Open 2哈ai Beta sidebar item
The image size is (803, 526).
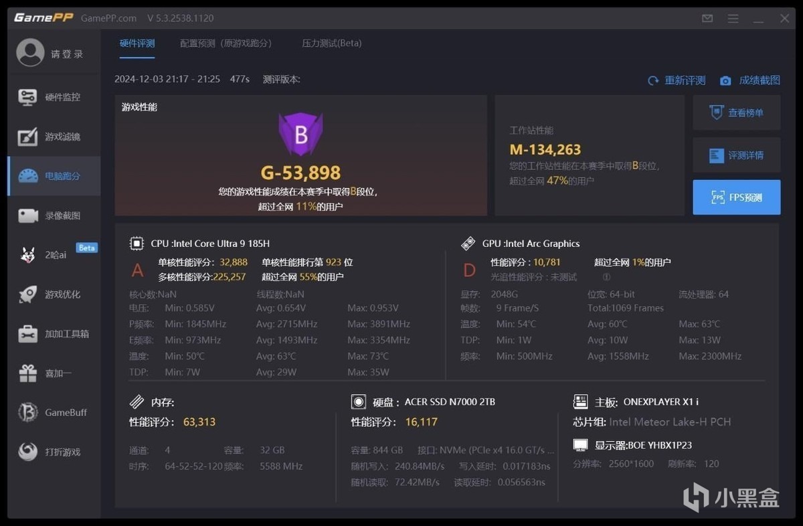(54, 254)
